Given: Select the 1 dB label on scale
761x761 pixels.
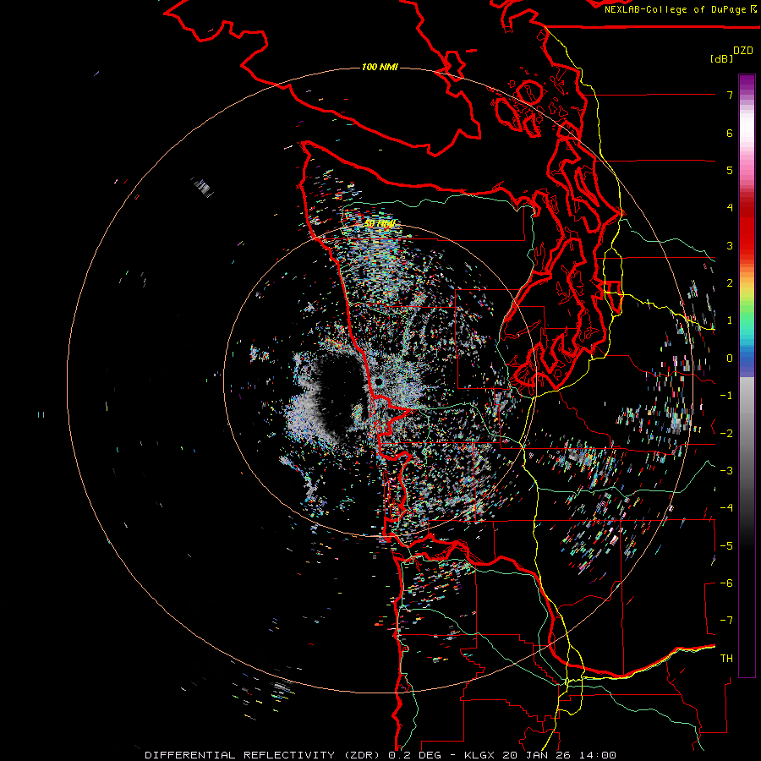Looking at the screenshot, I should coord(730,320).
